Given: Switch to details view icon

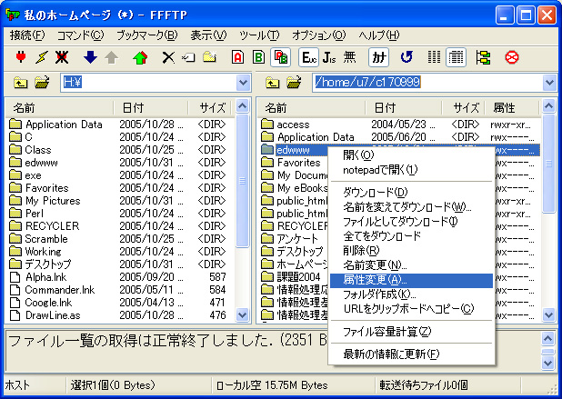Looking at the screenshot, I should coord(456,57).
